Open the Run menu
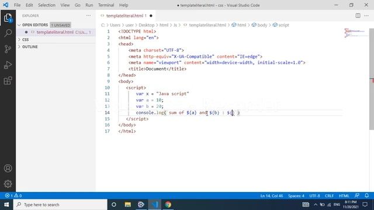The width and height of the screenshot is (374, 210). [89, 5]
